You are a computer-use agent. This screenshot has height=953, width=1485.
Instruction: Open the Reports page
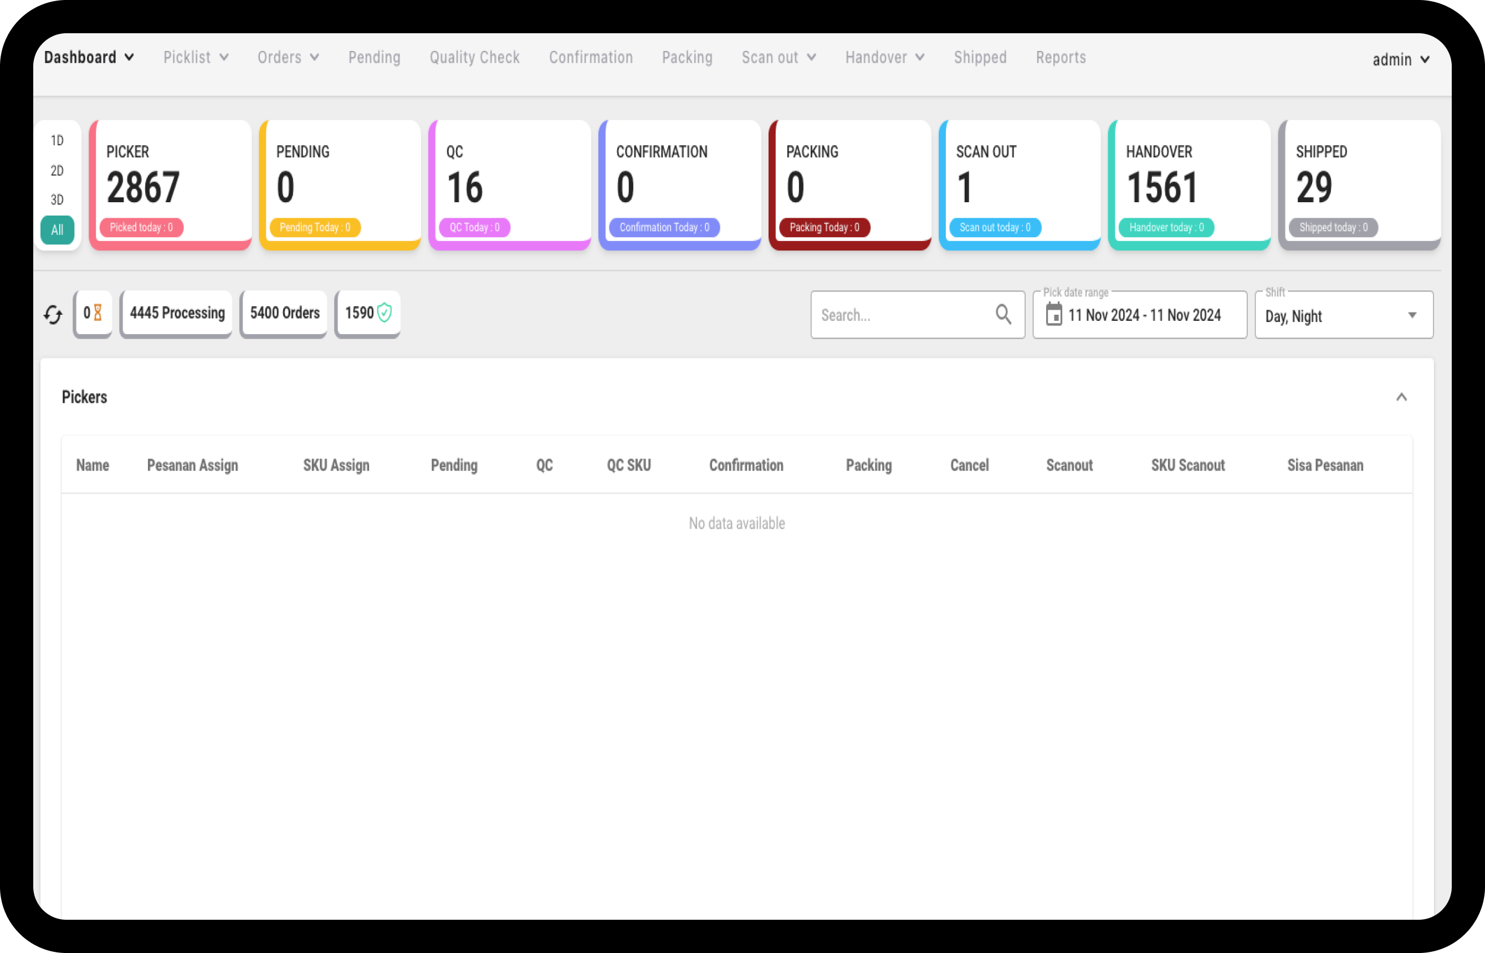tap(1061, 58)
